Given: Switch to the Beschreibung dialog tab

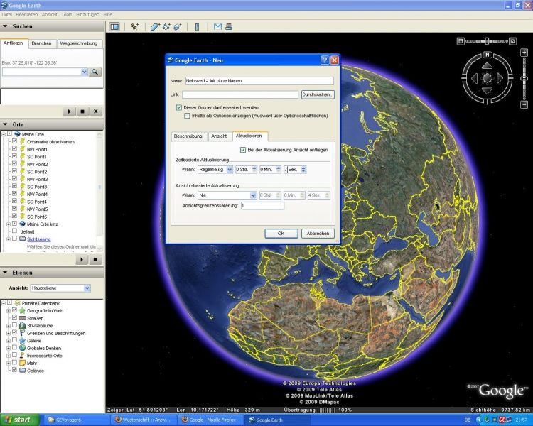Looking at the screenshot, I should point(188,136).
